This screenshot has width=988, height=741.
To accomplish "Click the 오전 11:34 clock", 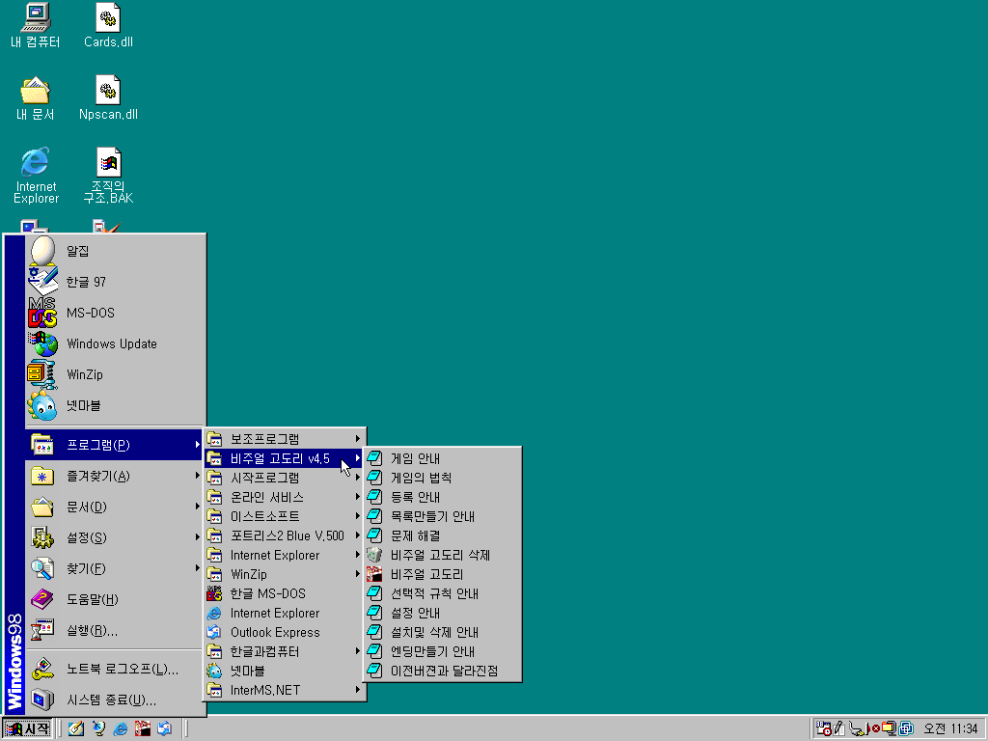I will pos(950,729).
